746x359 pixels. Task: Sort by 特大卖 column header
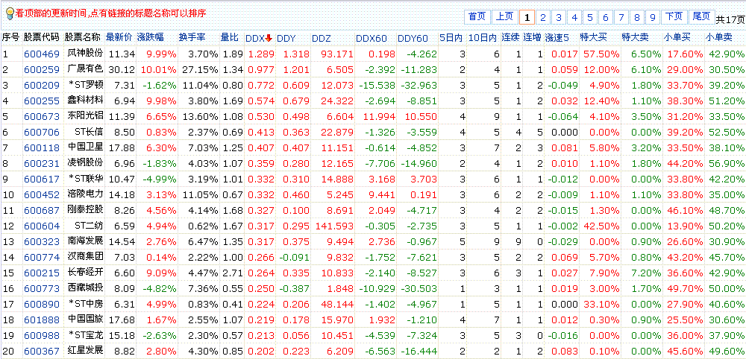point(636,37)
